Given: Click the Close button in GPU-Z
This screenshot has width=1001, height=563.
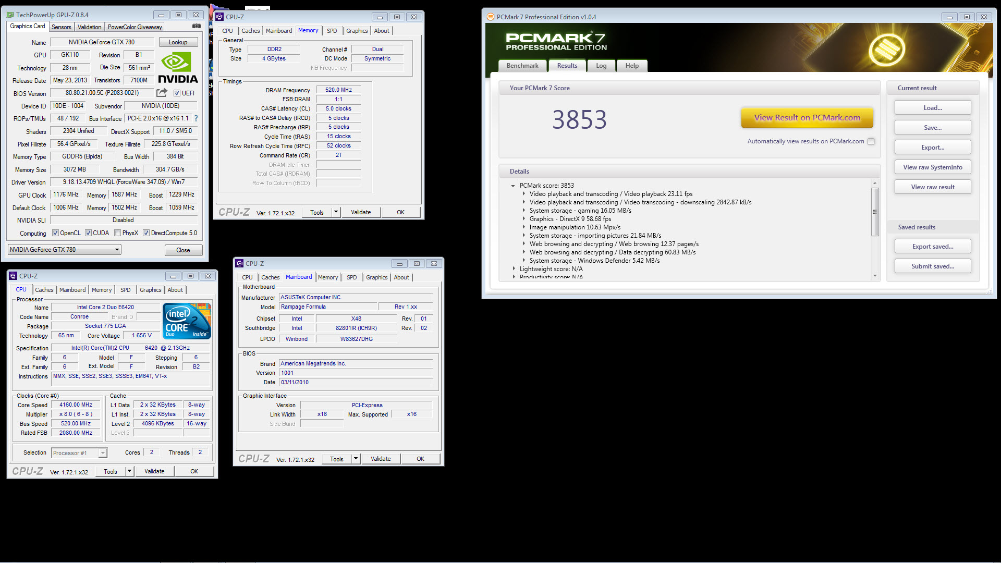Looking at the screenshot, I should pos(183,250).
